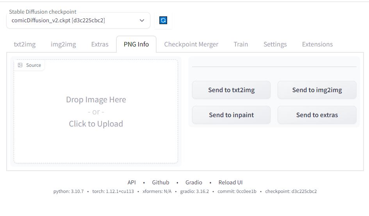369x216 pixels.
Task: Switch to the img2img tab
Action: 63,44
